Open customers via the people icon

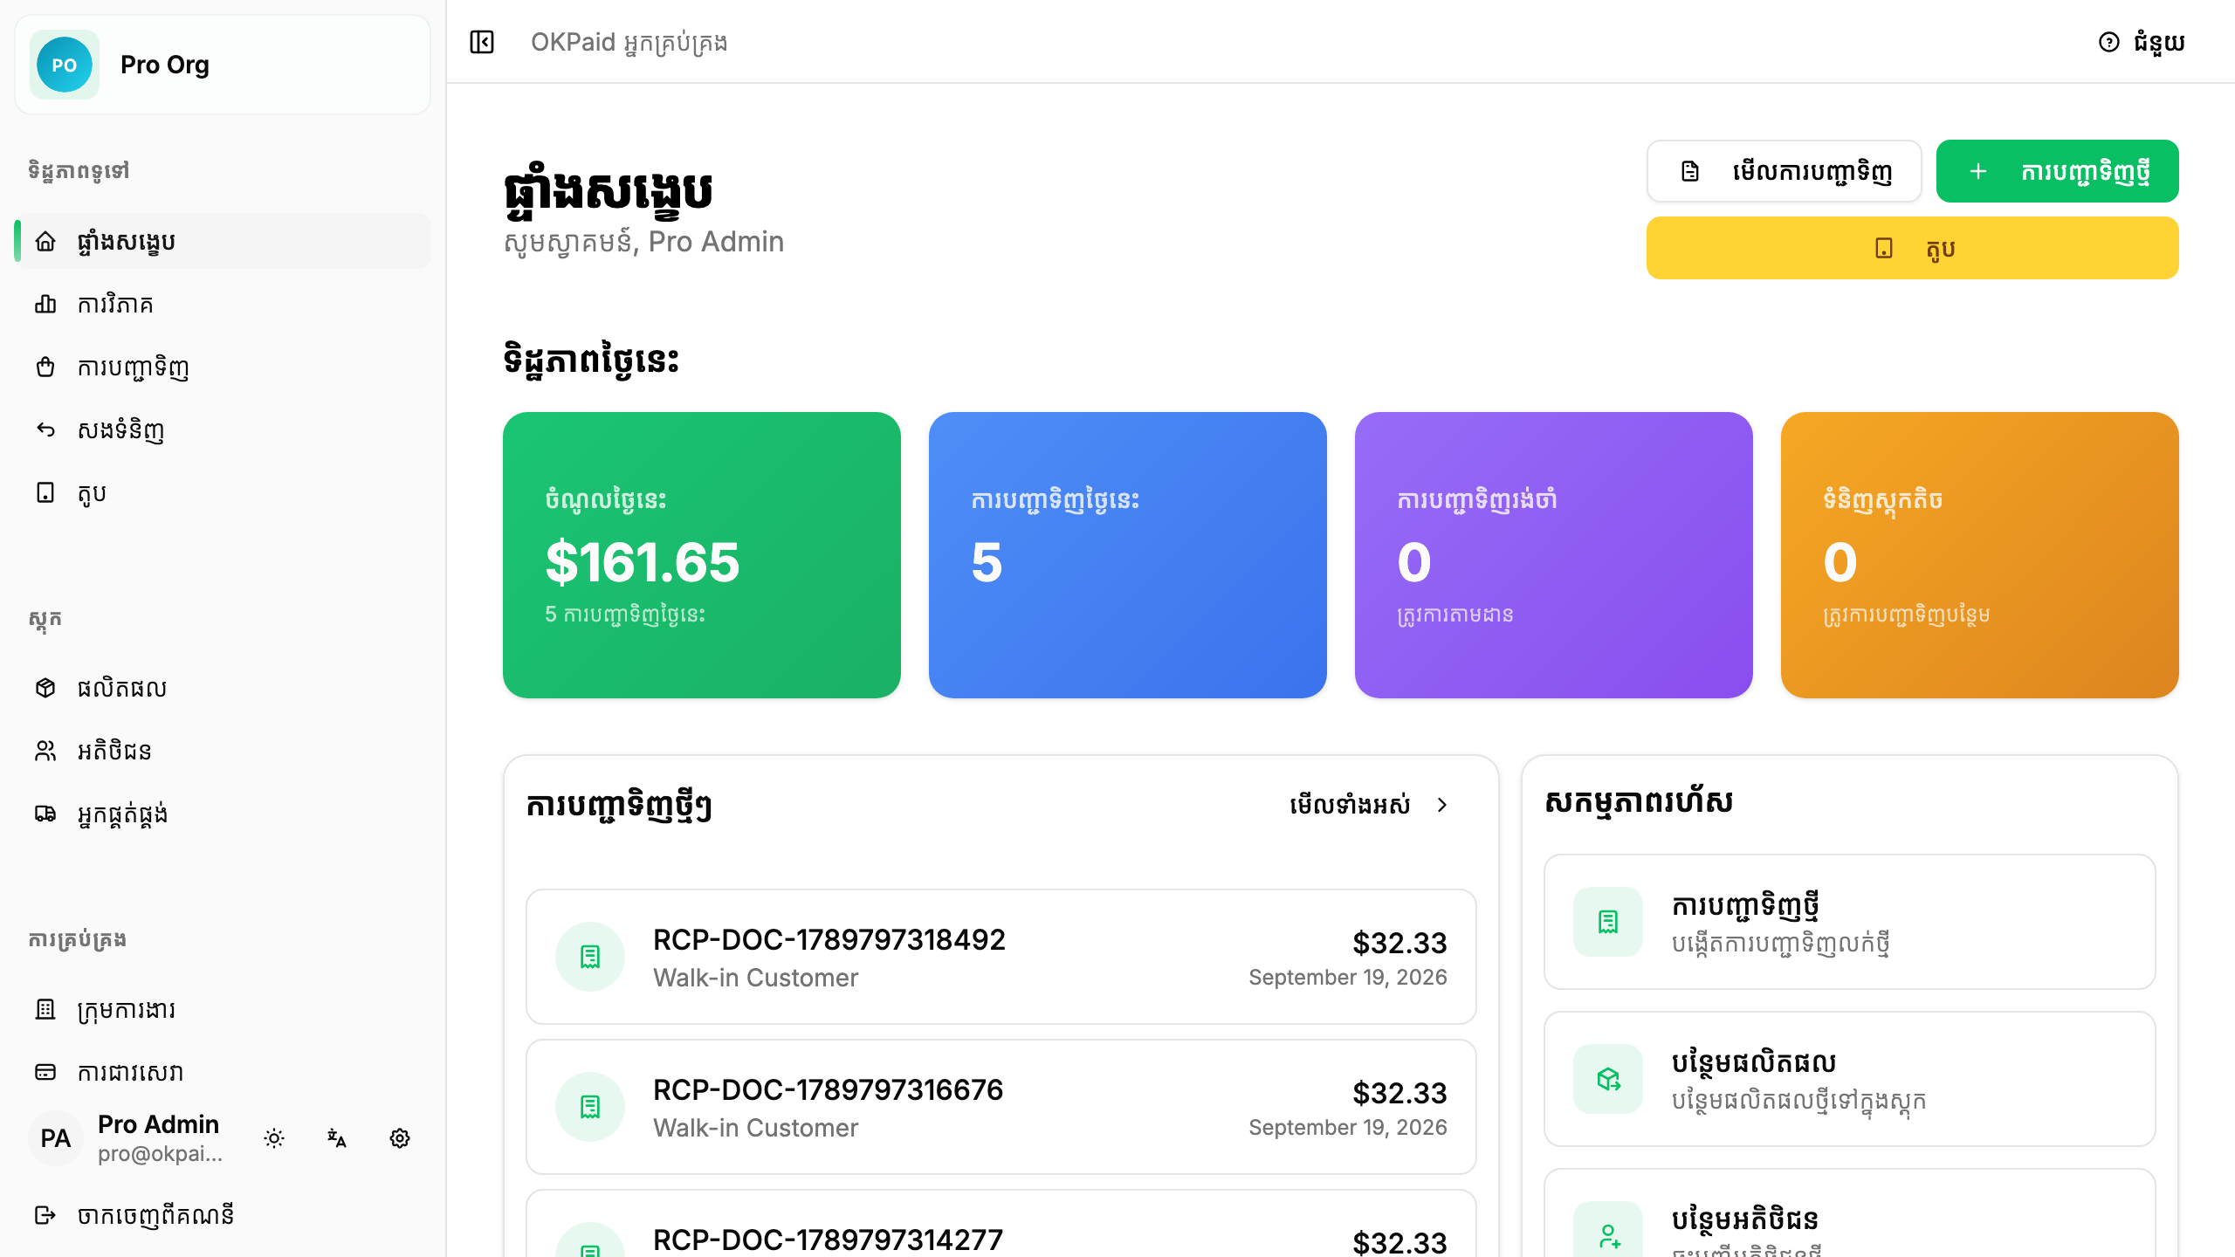pos(45,751)
